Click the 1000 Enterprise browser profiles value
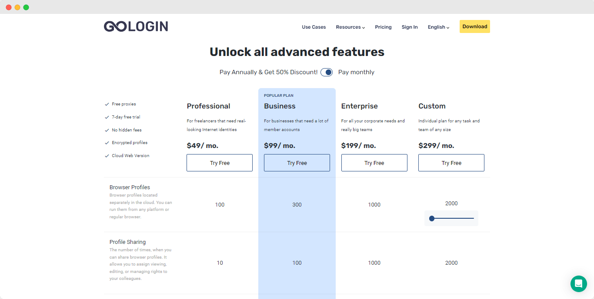Screen dimensions: 594x299 click(x=374, y=205)
